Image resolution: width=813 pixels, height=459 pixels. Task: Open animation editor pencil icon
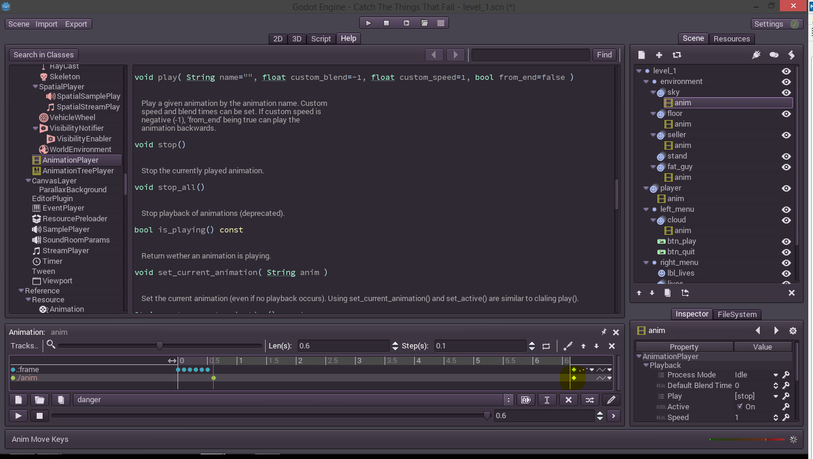[x=611, y=400]
